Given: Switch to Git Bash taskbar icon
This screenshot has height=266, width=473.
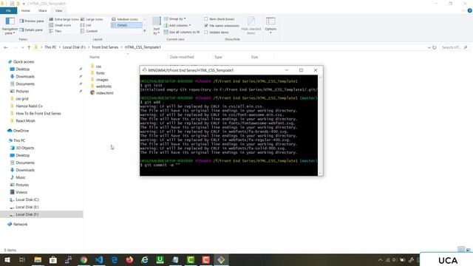Looking at the screenshot, I should (221, 260).
